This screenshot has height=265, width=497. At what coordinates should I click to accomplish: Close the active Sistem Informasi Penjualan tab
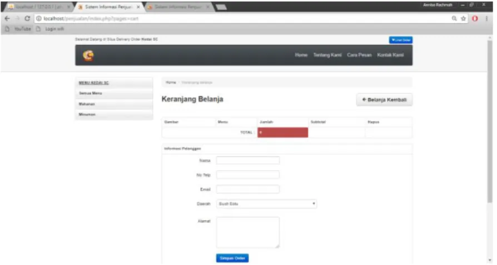click(x=138, y=7)
